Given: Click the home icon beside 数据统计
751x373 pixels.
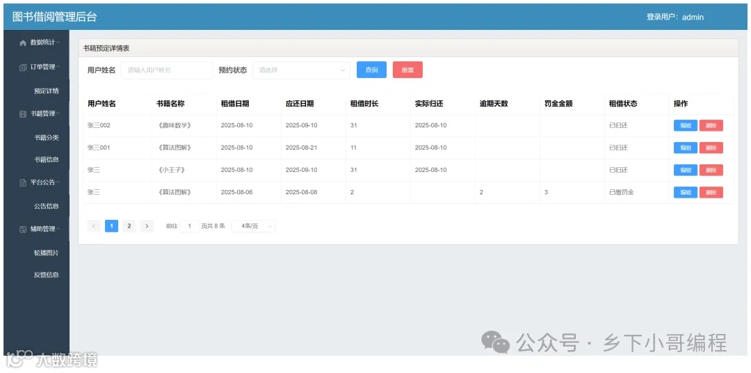Looking at the screenshot, I should point(22,42).
